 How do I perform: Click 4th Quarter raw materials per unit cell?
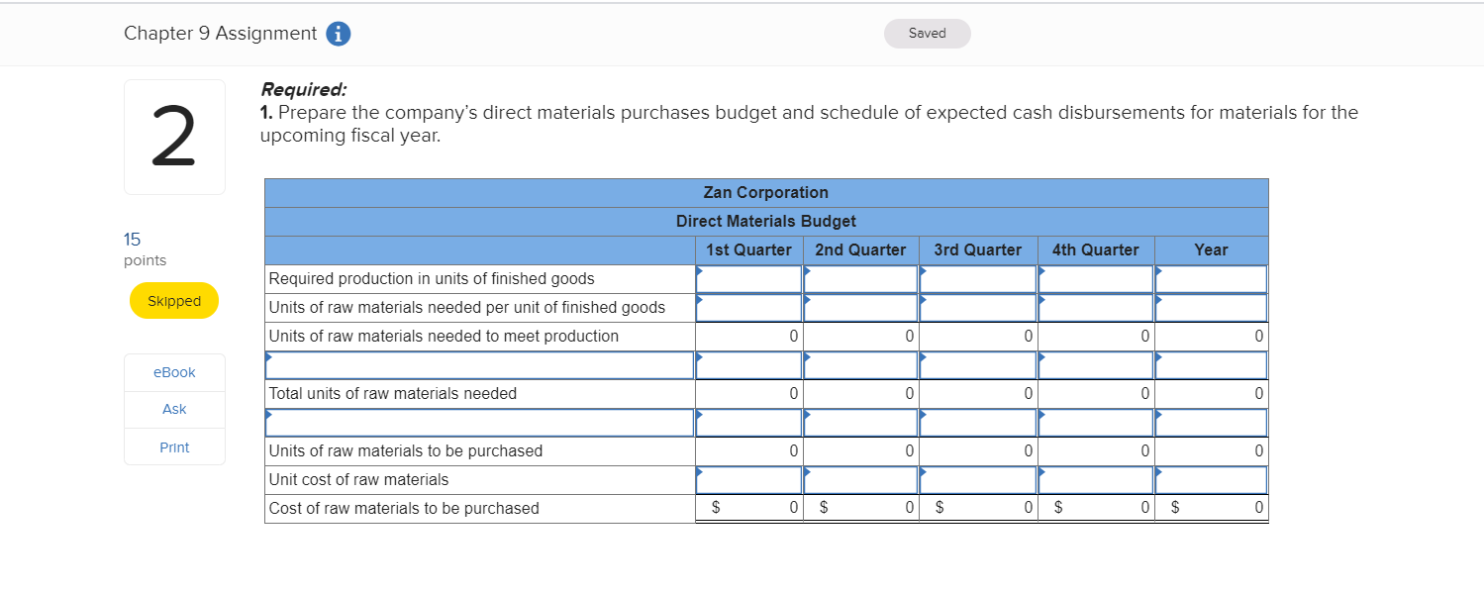[1096, 308]
